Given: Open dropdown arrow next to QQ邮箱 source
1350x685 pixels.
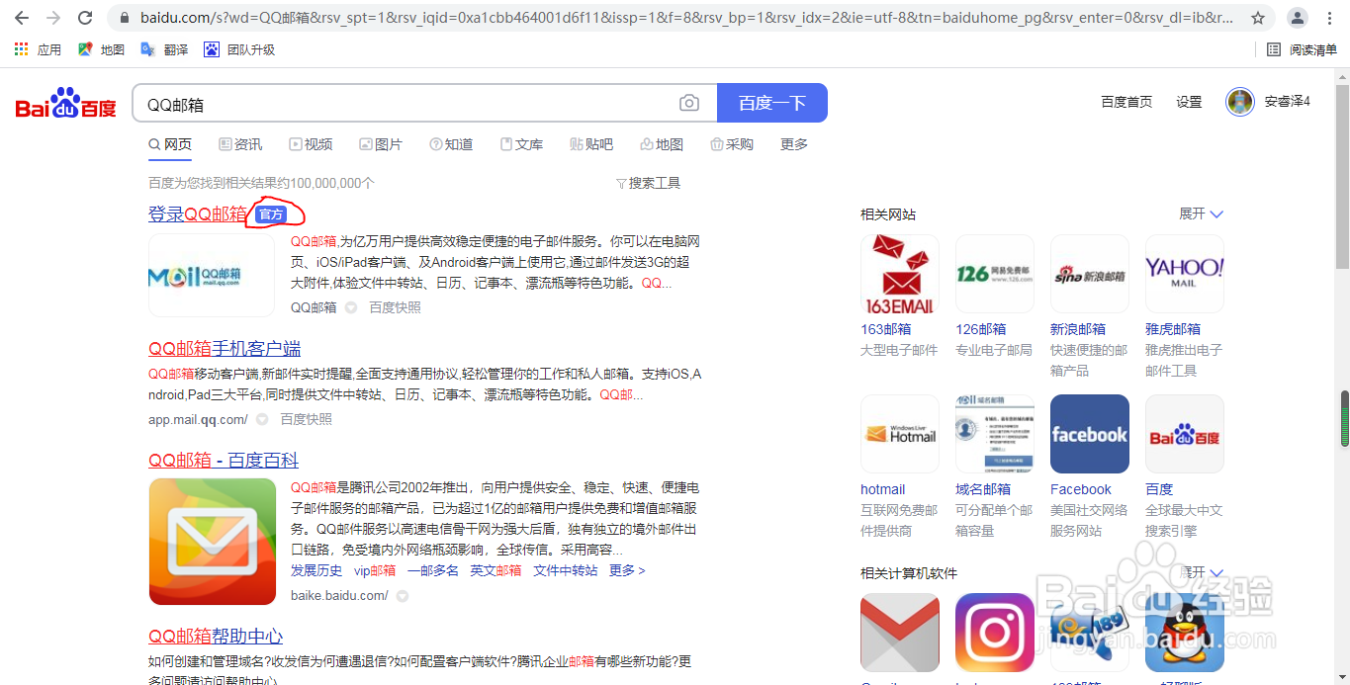Looking at the screenshot, I should [x=350, y=307].
